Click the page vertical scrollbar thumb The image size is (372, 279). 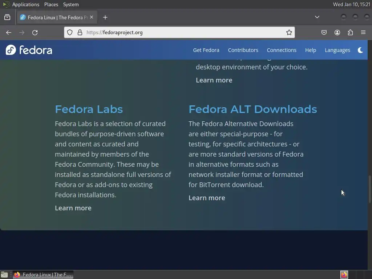click(369, 189)
